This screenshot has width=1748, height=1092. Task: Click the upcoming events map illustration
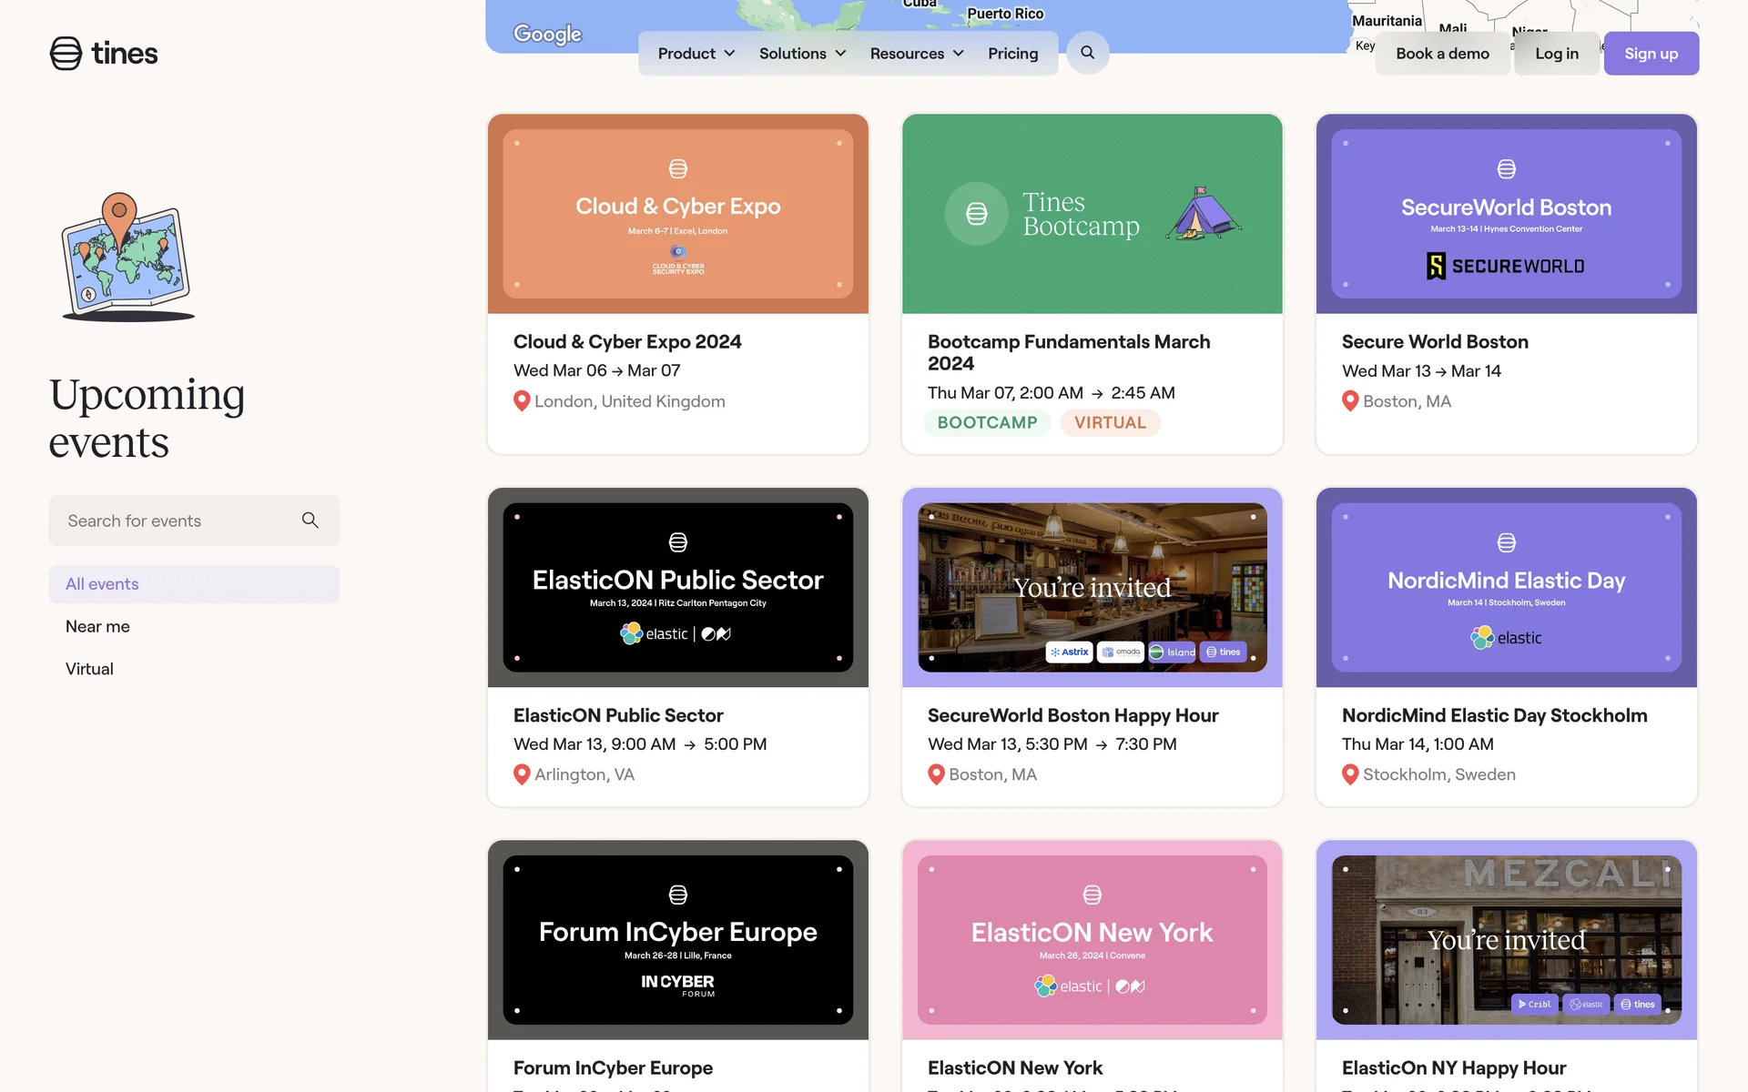(x=127, y=257)
